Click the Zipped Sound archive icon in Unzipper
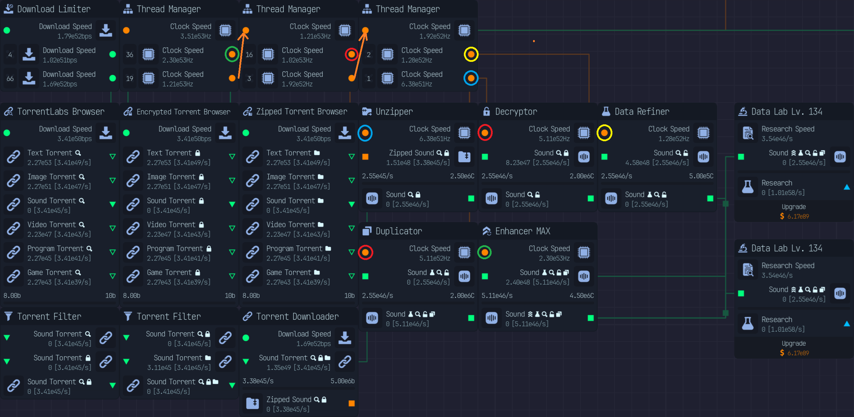This screenshot has width=854, height=417. click(x=464, y=157)
